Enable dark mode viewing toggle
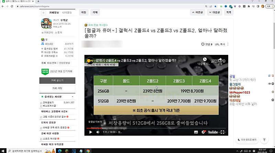The image size is (275, 153). pos(247,140)
